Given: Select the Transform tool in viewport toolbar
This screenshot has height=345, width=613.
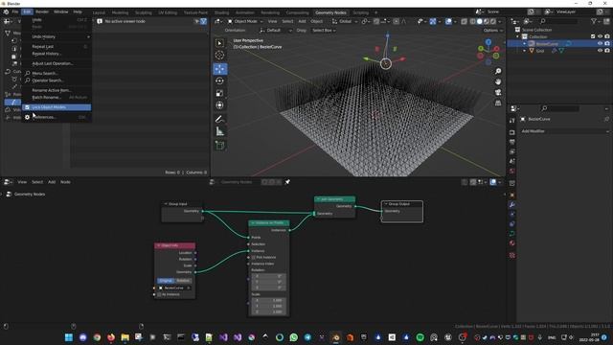Looking at the screenshot, I should [219, 105].
